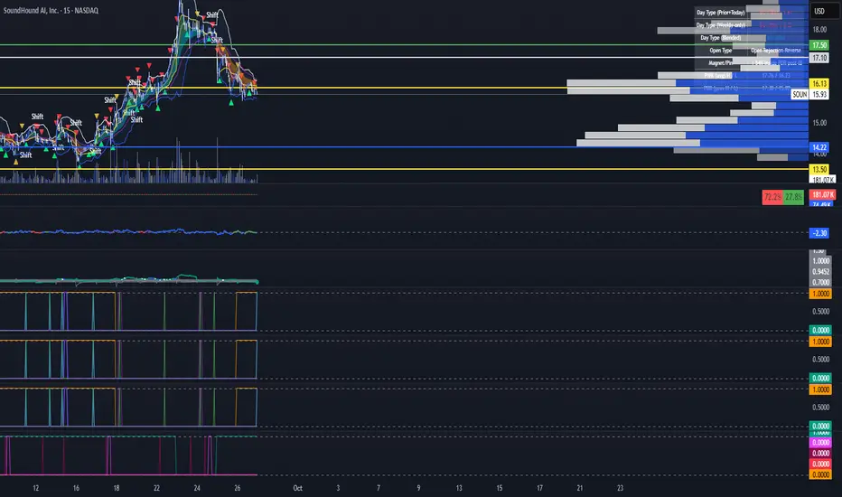This screenshot has width=842, height=497.
Task: Select the yellow 16.13 price label
Action: (819, 83)
